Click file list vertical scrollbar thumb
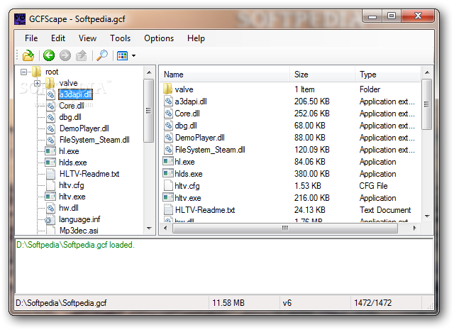Screen dimensions: 454x330 click(x=426, y=104)
